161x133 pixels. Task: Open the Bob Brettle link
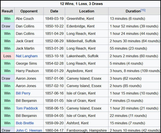click(x=25, y=123)
